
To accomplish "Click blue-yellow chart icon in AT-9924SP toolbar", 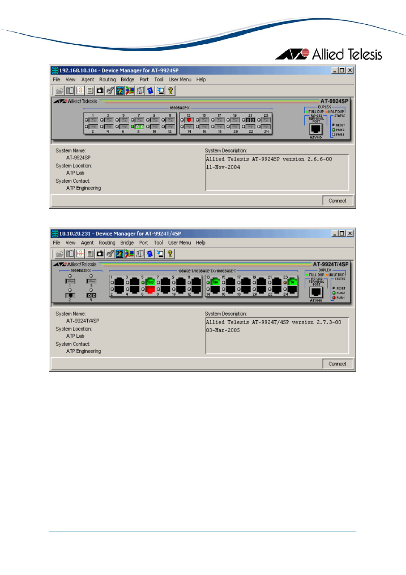I will 120,91.
